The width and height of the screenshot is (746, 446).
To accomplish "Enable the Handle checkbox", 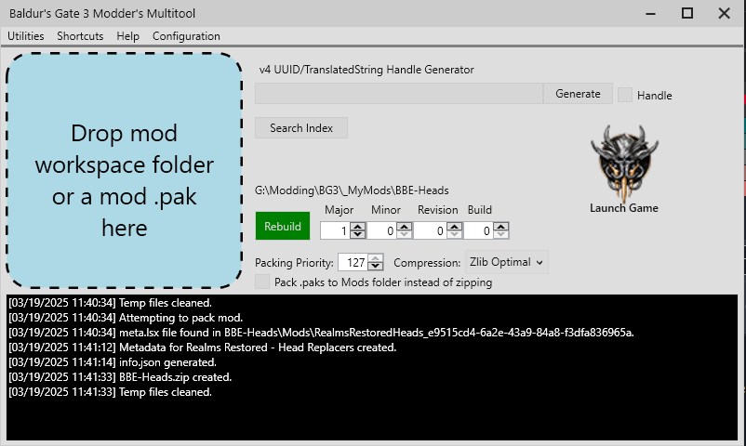I will pyautogui.click(x=625, y=95).
